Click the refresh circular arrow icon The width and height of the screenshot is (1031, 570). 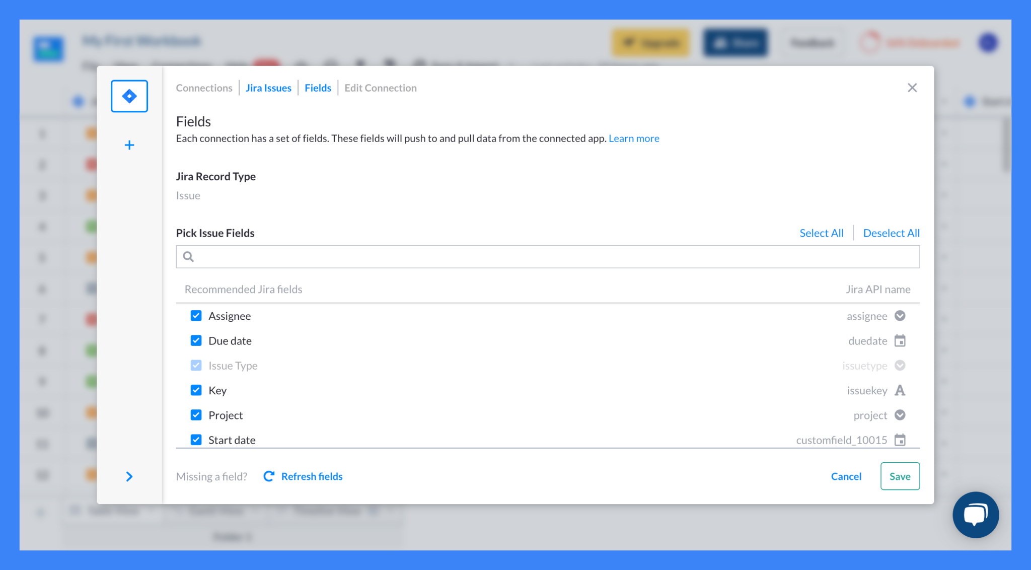click(x=269, y=476)
